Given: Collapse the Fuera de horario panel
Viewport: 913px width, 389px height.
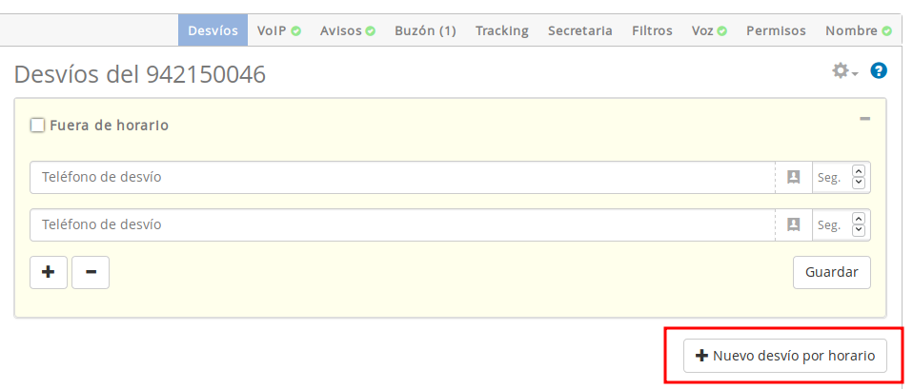Looking at the screenshot, I should [864, 119].
